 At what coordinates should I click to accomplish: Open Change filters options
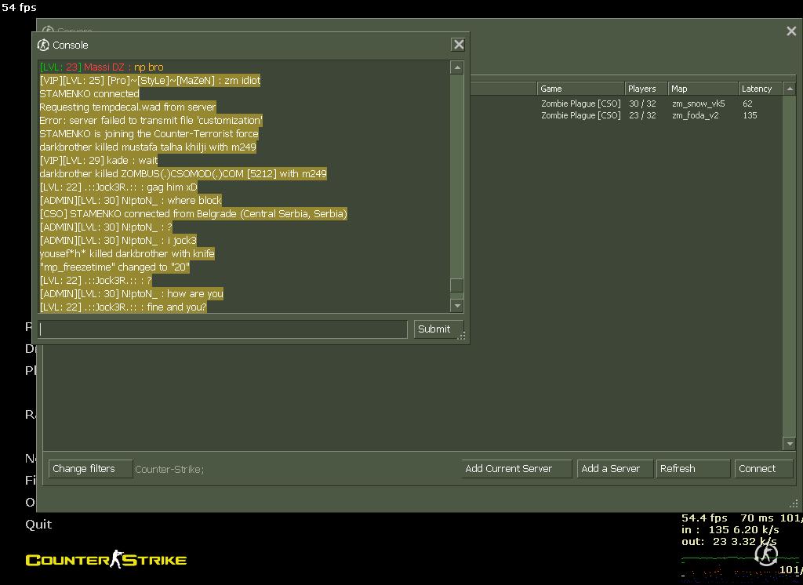(90, 469)
